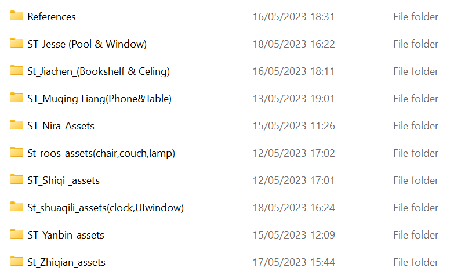This screenshot has width=461, height=278.
Task: Select the ST_Yanbin_assets name label
Action: [x=66, y=235]
